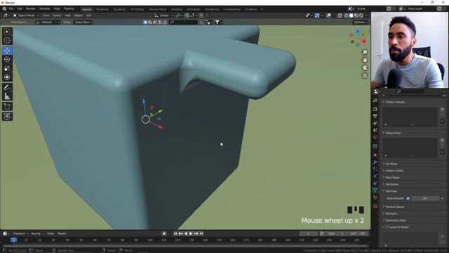Expand the Geometry Data panel

click(x=396, y=220)
